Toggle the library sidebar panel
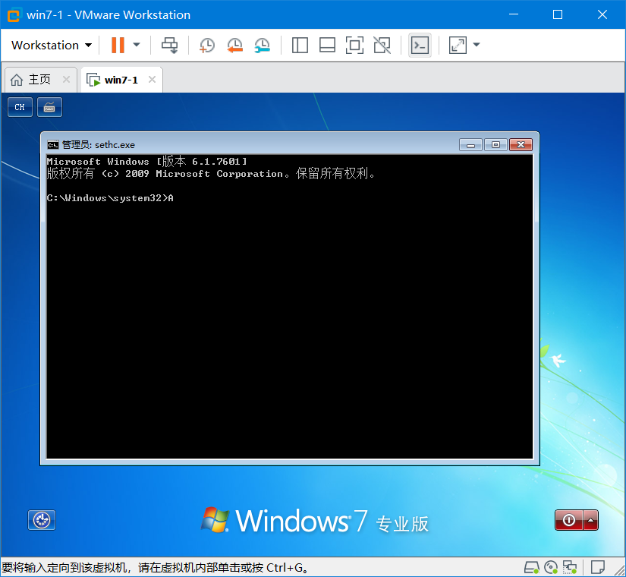This screenshot has height=577, width=626. coord(300,45)
